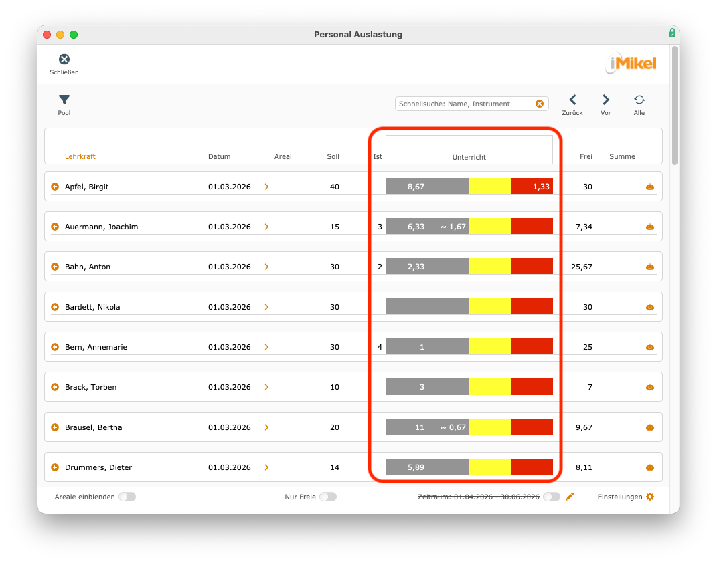Click the robot icon in Bardett, Nikola row

click(x=650, y=308)
